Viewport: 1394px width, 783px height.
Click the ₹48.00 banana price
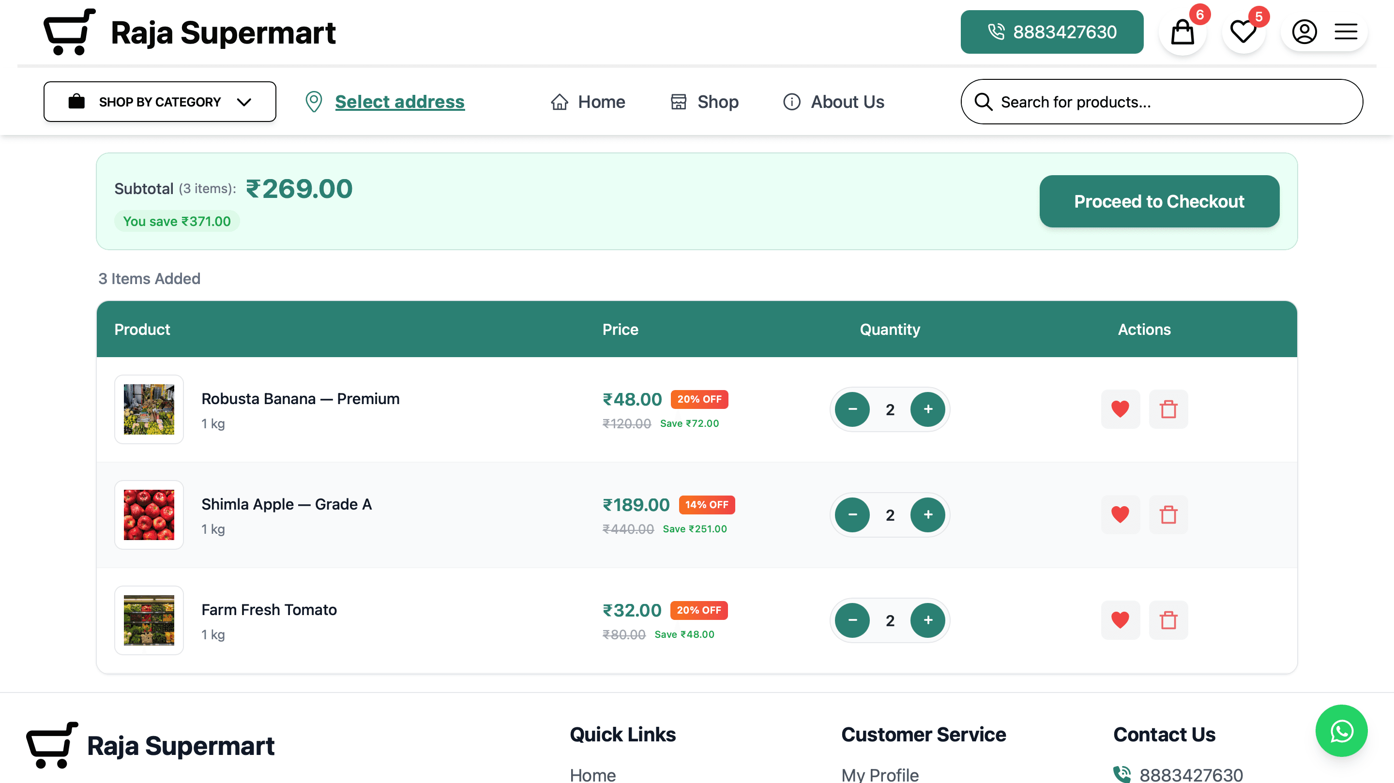[x=632, y=399]
